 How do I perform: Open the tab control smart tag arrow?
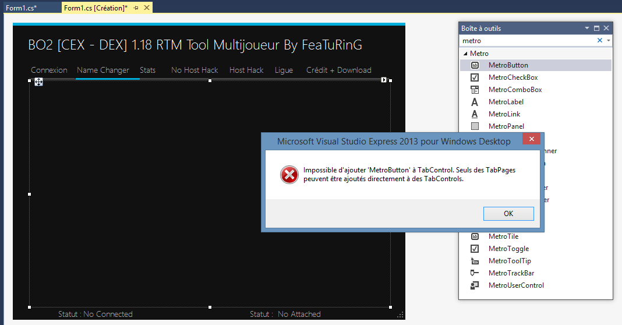[384, 80]
